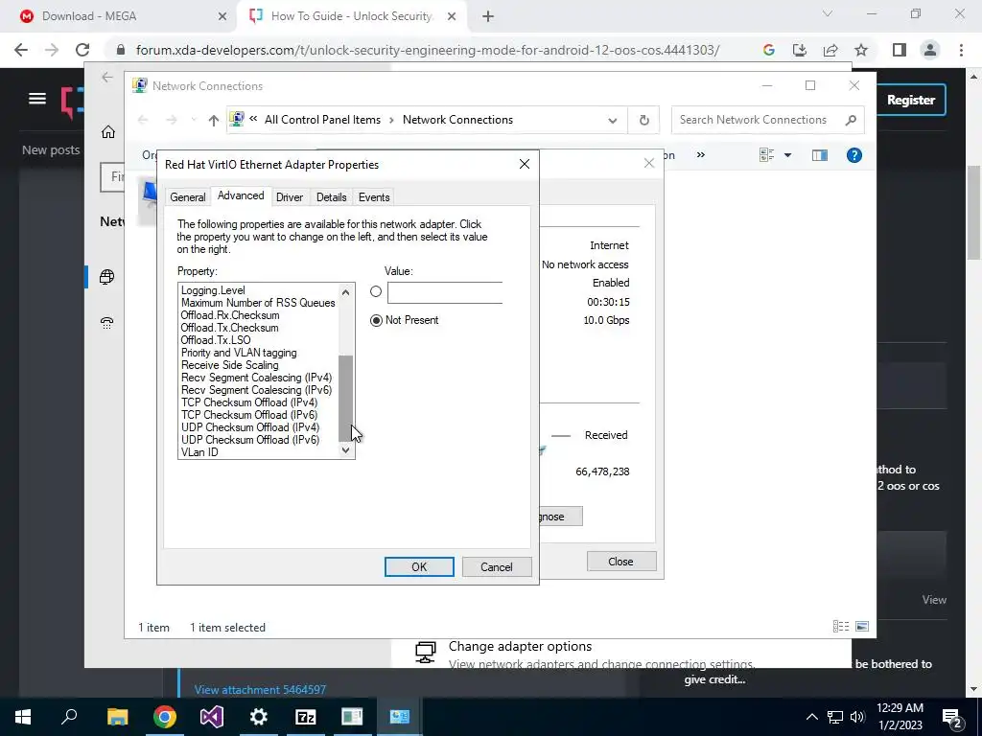
Task: Open Change your view dropdown arrow
Action: coord(788,155)
